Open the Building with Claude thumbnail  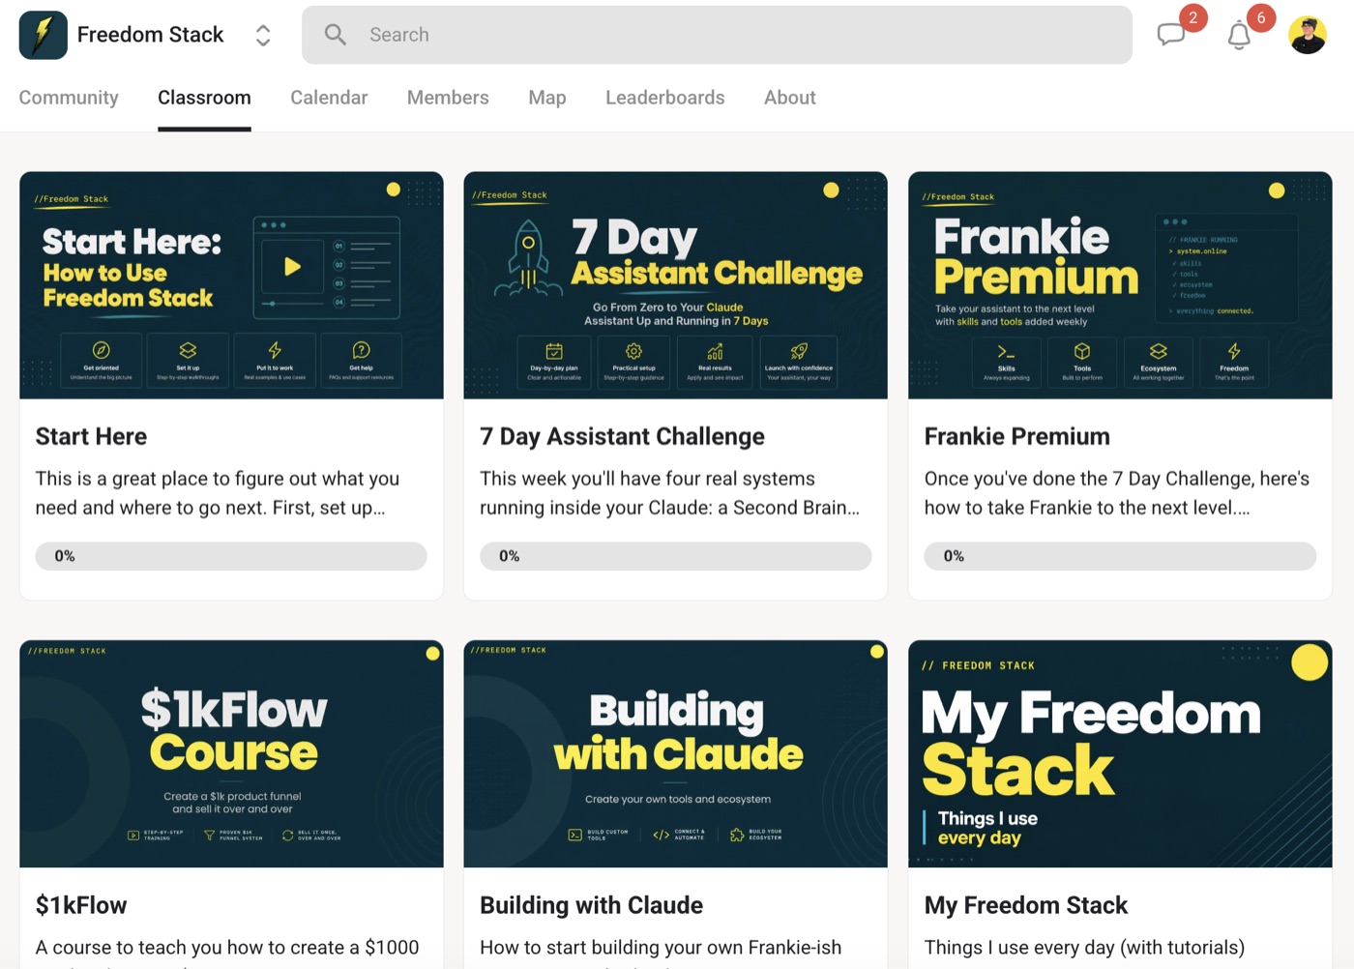[x=675, y=753]
